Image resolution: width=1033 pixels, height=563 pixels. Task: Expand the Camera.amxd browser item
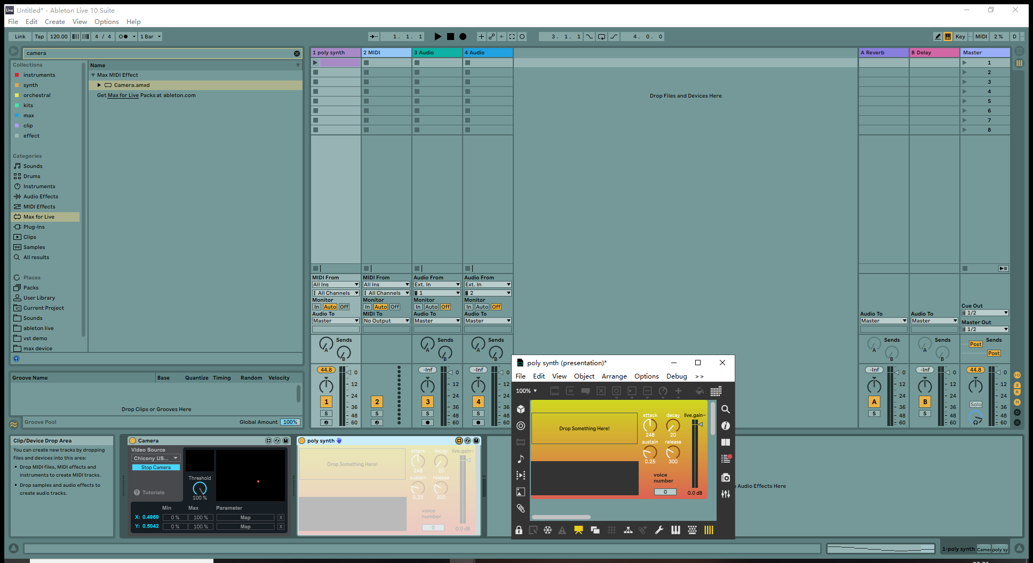pyautogui.click(x=99, y=85)
